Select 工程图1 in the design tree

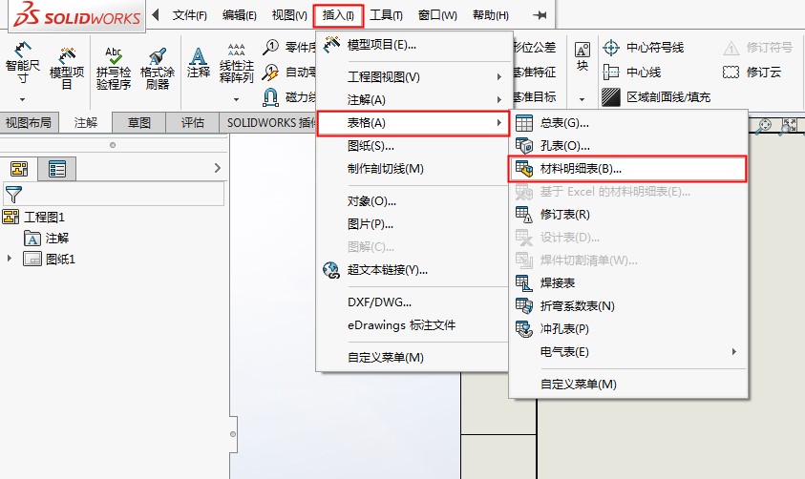click(x=33, y=217)
